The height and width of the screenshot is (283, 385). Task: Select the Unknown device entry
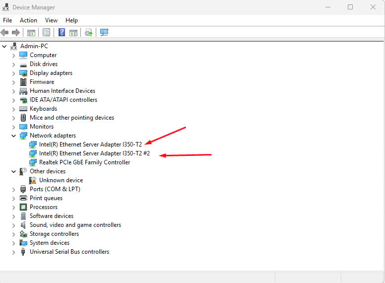(x=61, y=180)
